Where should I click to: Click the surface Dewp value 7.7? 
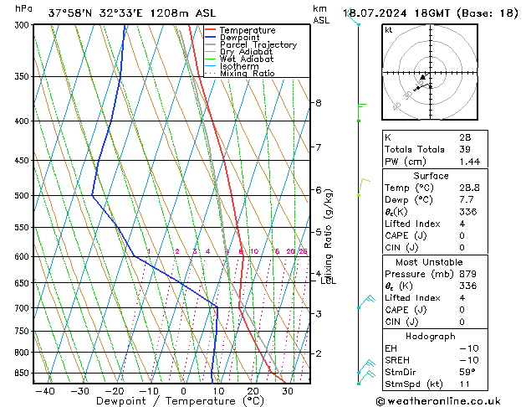click(467, 199)
